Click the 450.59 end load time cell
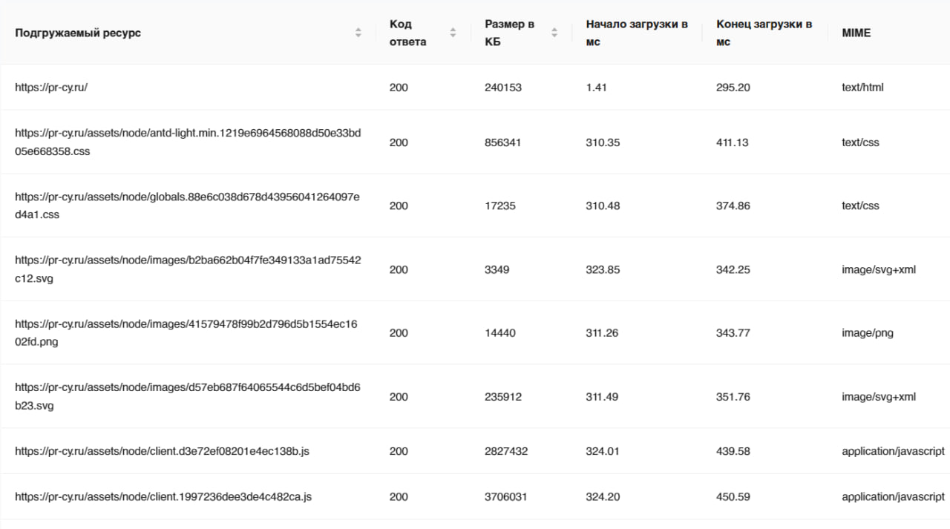The height and width of the screenshot is (529, 950). (x=733, y=497)
